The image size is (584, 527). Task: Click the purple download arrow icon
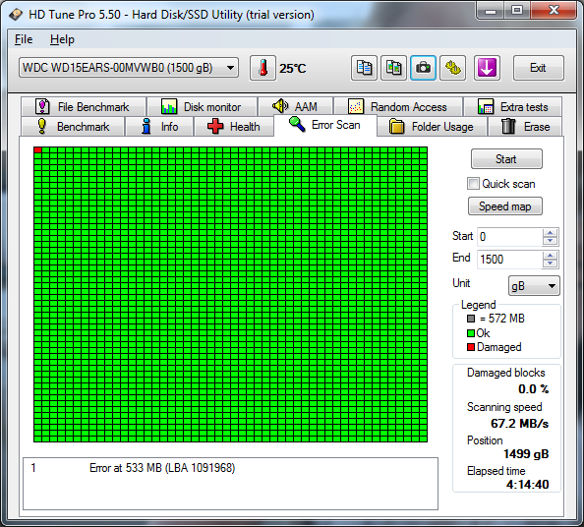pos(487,68)
